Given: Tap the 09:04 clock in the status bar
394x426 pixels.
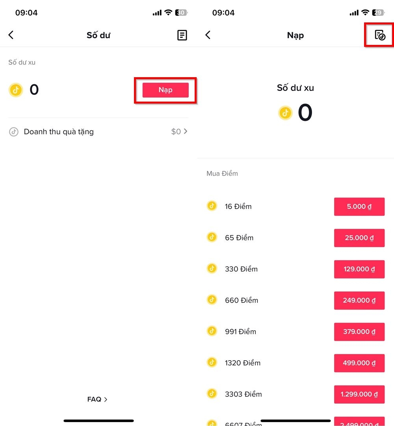Looking at the screenshot, I should (x=26, y=12).
